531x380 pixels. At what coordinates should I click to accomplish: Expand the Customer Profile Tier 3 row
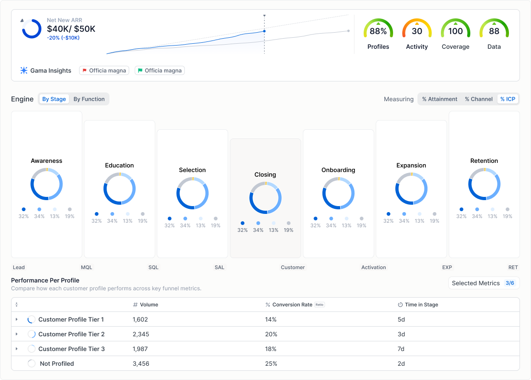point(17,349)
